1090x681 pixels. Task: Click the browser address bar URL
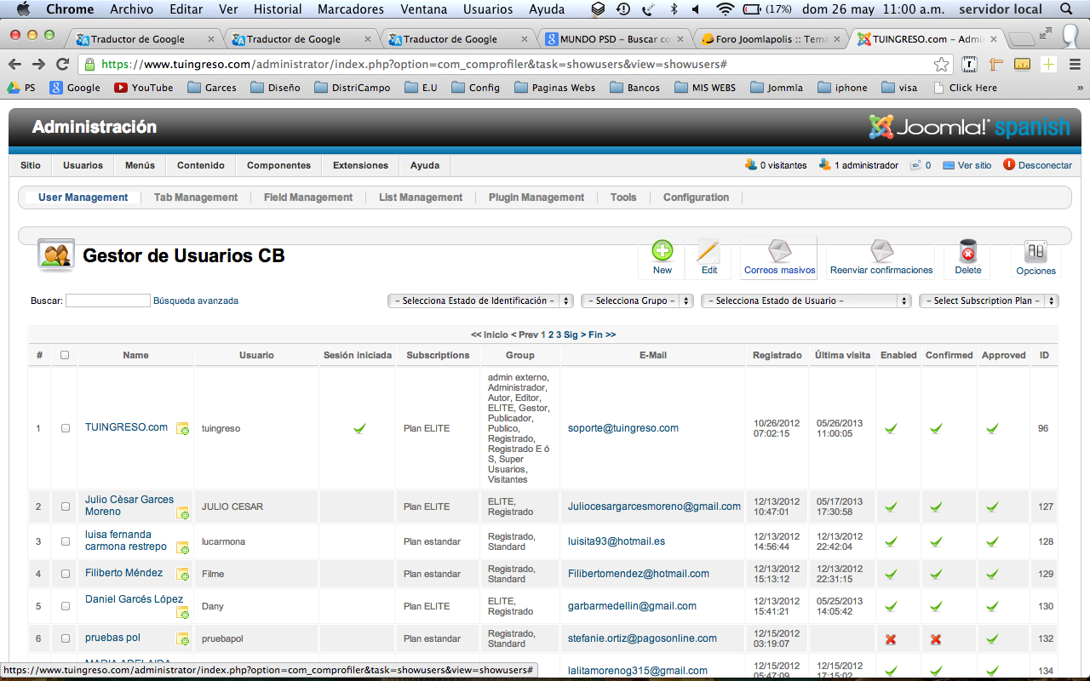pos(414,64)
